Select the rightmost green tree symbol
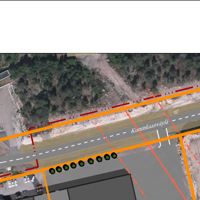The height and width of the screenshot is (200, 200). [114, 155]
